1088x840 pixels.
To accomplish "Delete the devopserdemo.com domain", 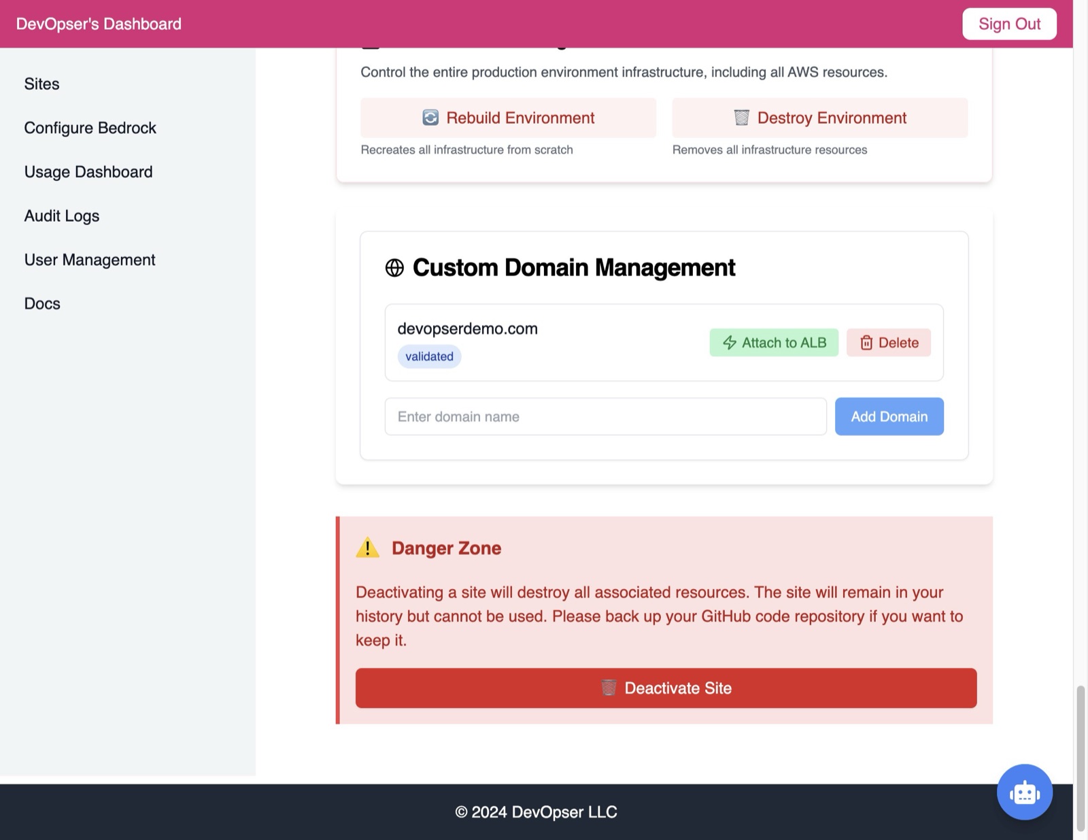I will coord(888,343).
